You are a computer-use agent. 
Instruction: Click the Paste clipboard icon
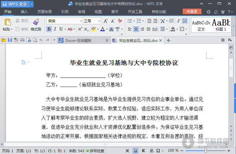tap(7, 22)
